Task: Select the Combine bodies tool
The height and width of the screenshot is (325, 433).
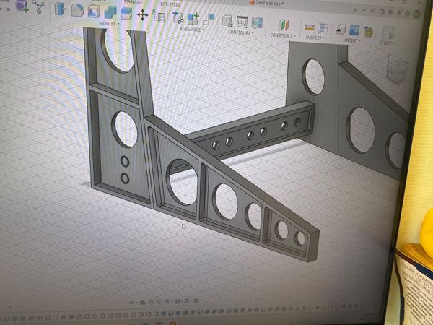Action: [x=110, y=13]
